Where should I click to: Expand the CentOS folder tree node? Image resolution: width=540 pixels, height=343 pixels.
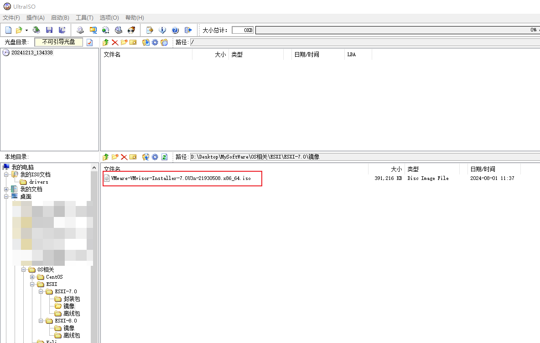coord(32,277)
